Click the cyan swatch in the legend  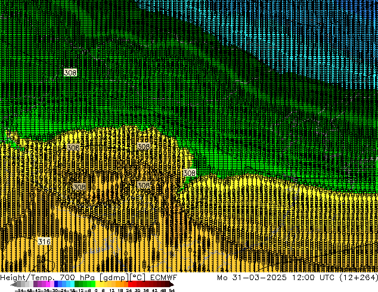tap(72, 284)
